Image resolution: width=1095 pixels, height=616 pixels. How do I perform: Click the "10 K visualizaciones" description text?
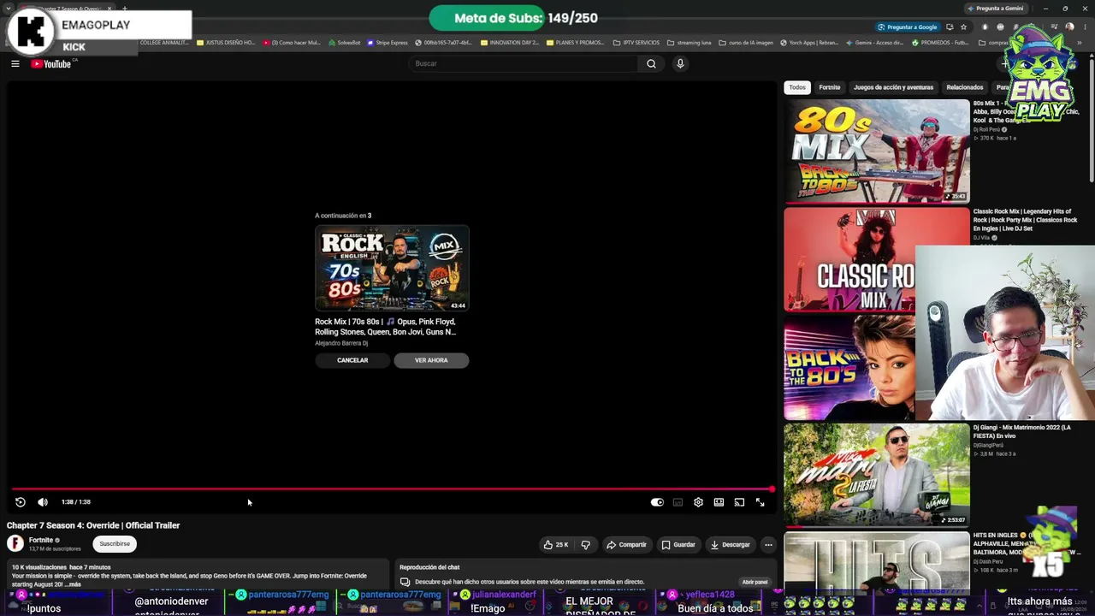(x=38, y=567)
